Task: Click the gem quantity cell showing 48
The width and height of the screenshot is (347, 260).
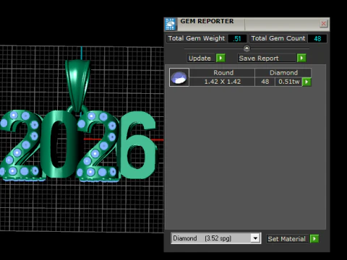Action: point(265,82)
